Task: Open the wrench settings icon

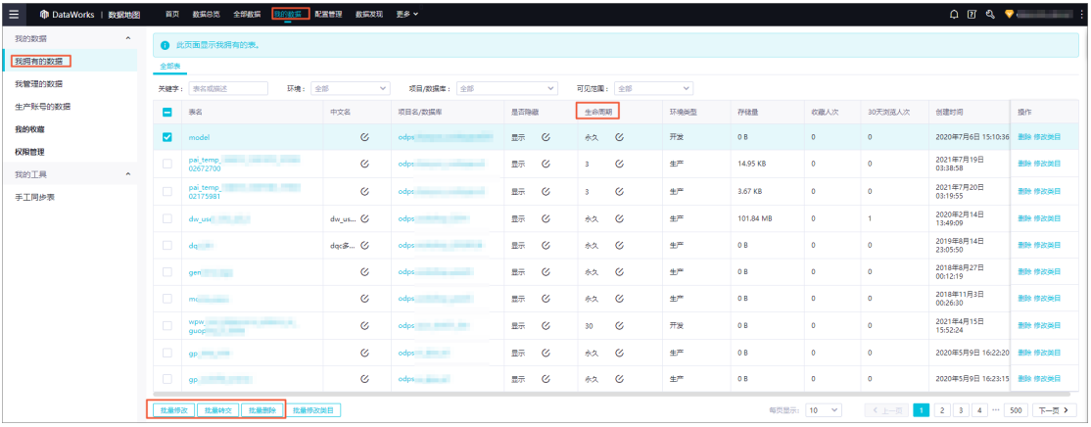Action: [x=990, y=14]
